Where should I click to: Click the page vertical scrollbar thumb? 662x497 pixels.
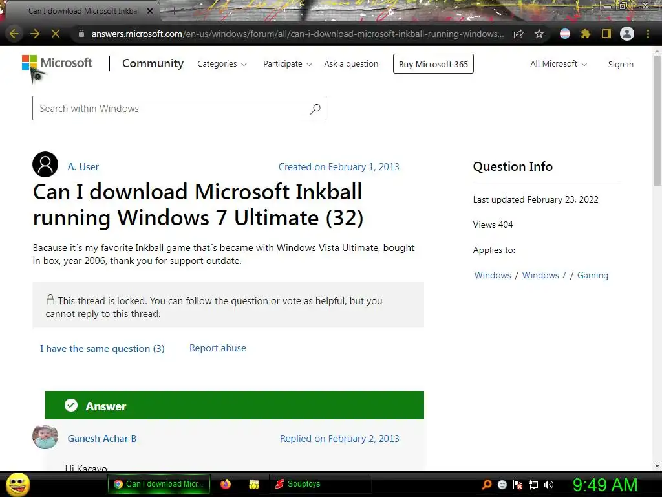point(657,120)
